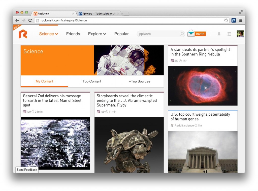The width and height of the screenshot is (258, 191).
Task: Open the nebula image thumbnail
Action: coord(203,86)
